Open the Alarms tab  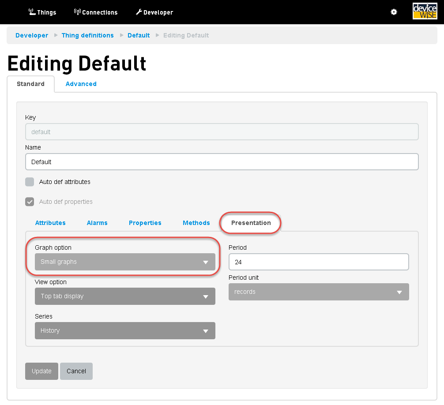(x=97, y=223)
